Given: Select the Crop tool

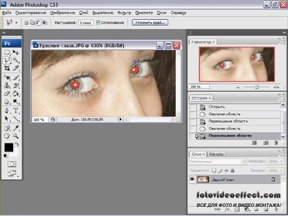Looking at the screenshot, I should [7, 68].
